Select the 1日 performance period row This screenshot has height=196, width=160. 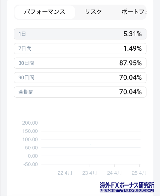tap(80, 34)
